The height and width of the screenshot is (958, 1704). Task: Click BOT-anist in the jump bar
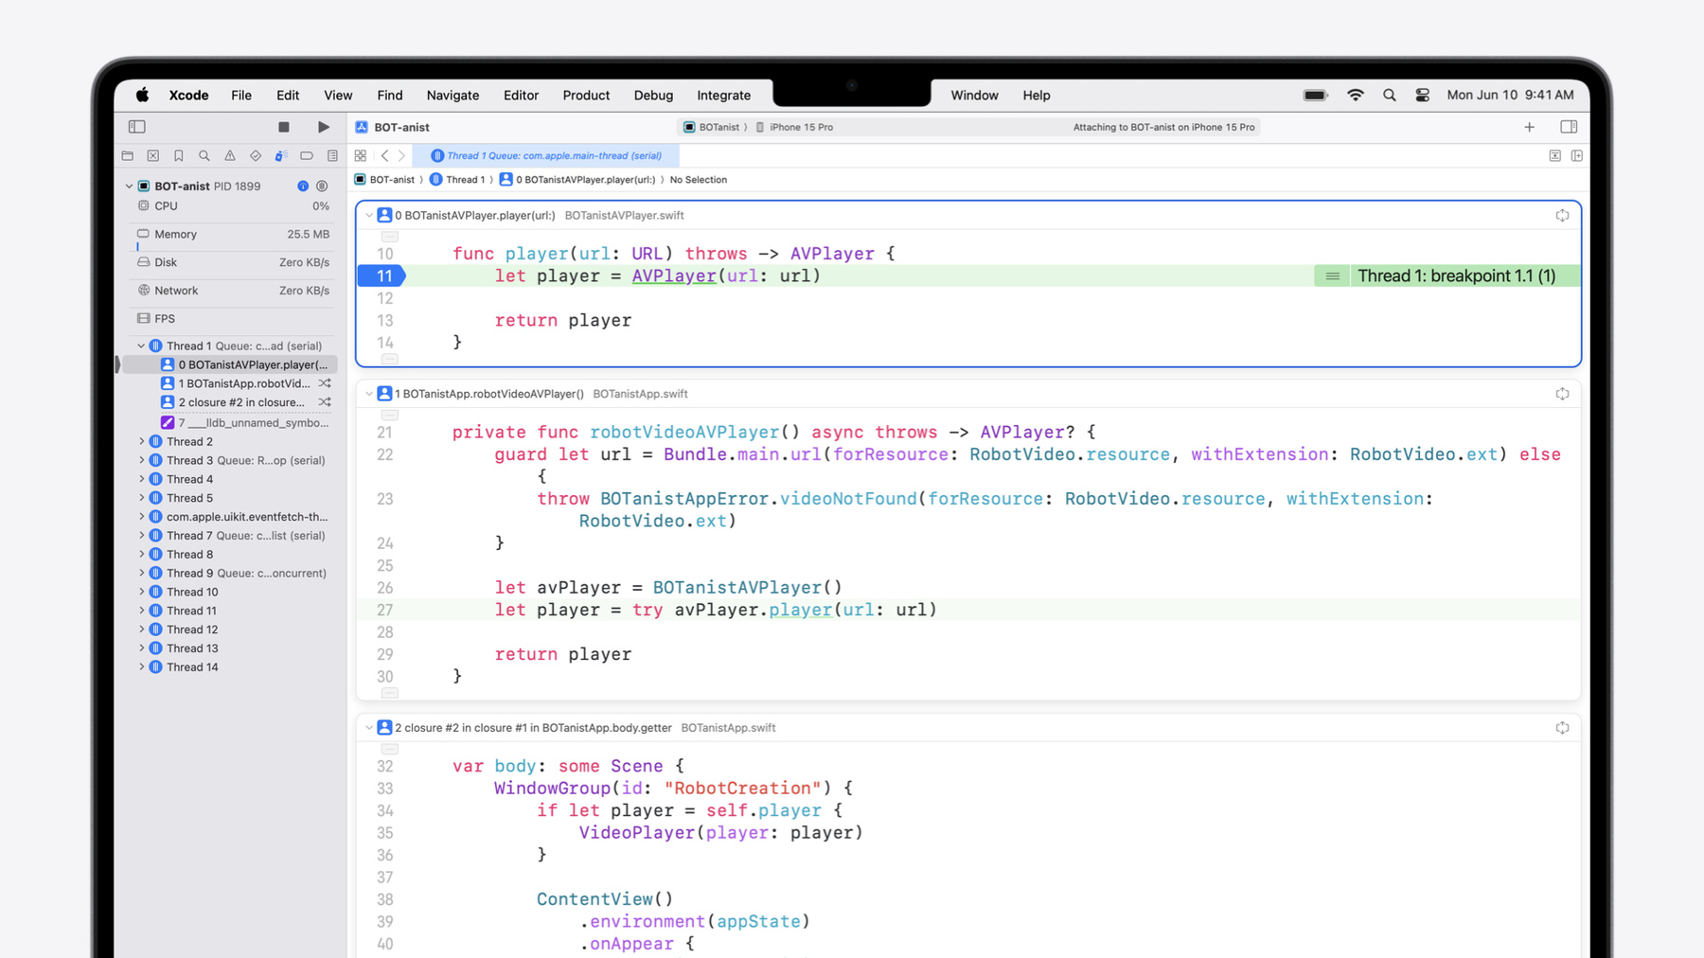[384, 180]
